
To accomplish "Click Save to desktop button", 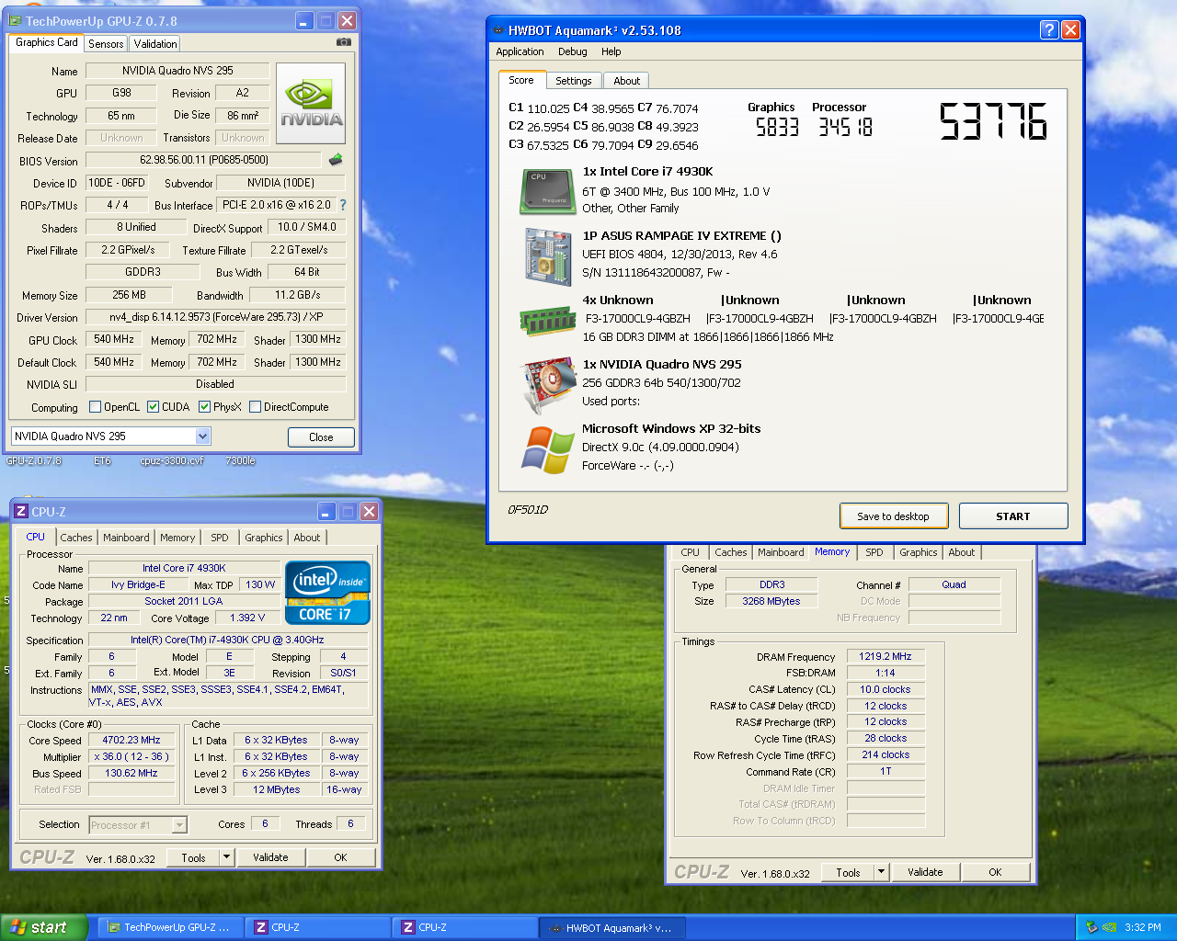I will (x=893, y=516).
